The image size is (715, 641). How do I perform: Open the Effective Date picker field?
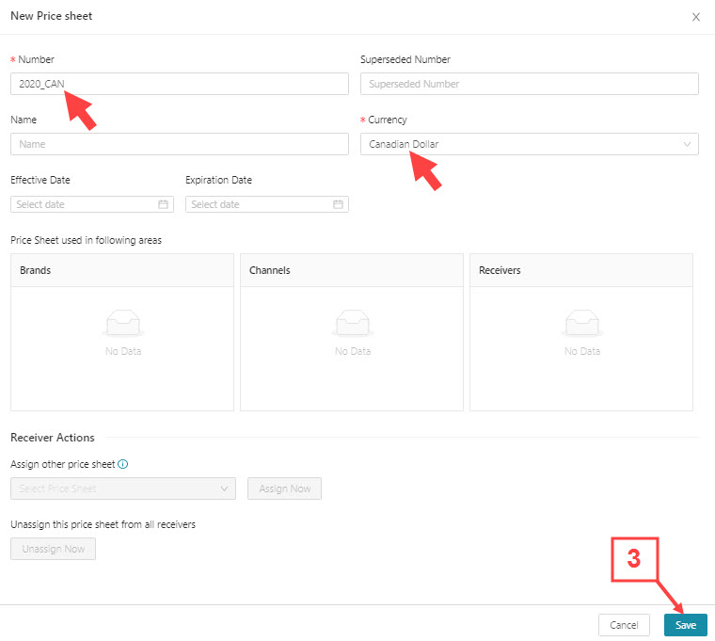(91, 204)
